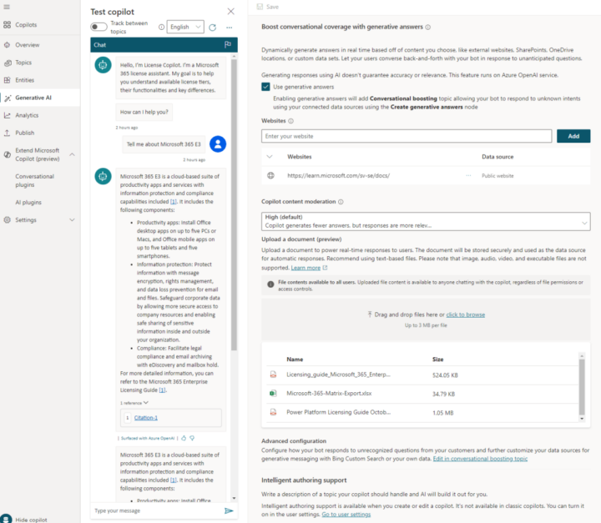Send the message with the arrow icon
The image size is (601, 523).
[x=229, y=510]
